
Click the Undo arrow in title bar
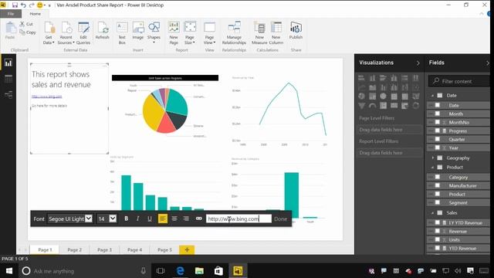pyautogui.click(x=23, y=5)
